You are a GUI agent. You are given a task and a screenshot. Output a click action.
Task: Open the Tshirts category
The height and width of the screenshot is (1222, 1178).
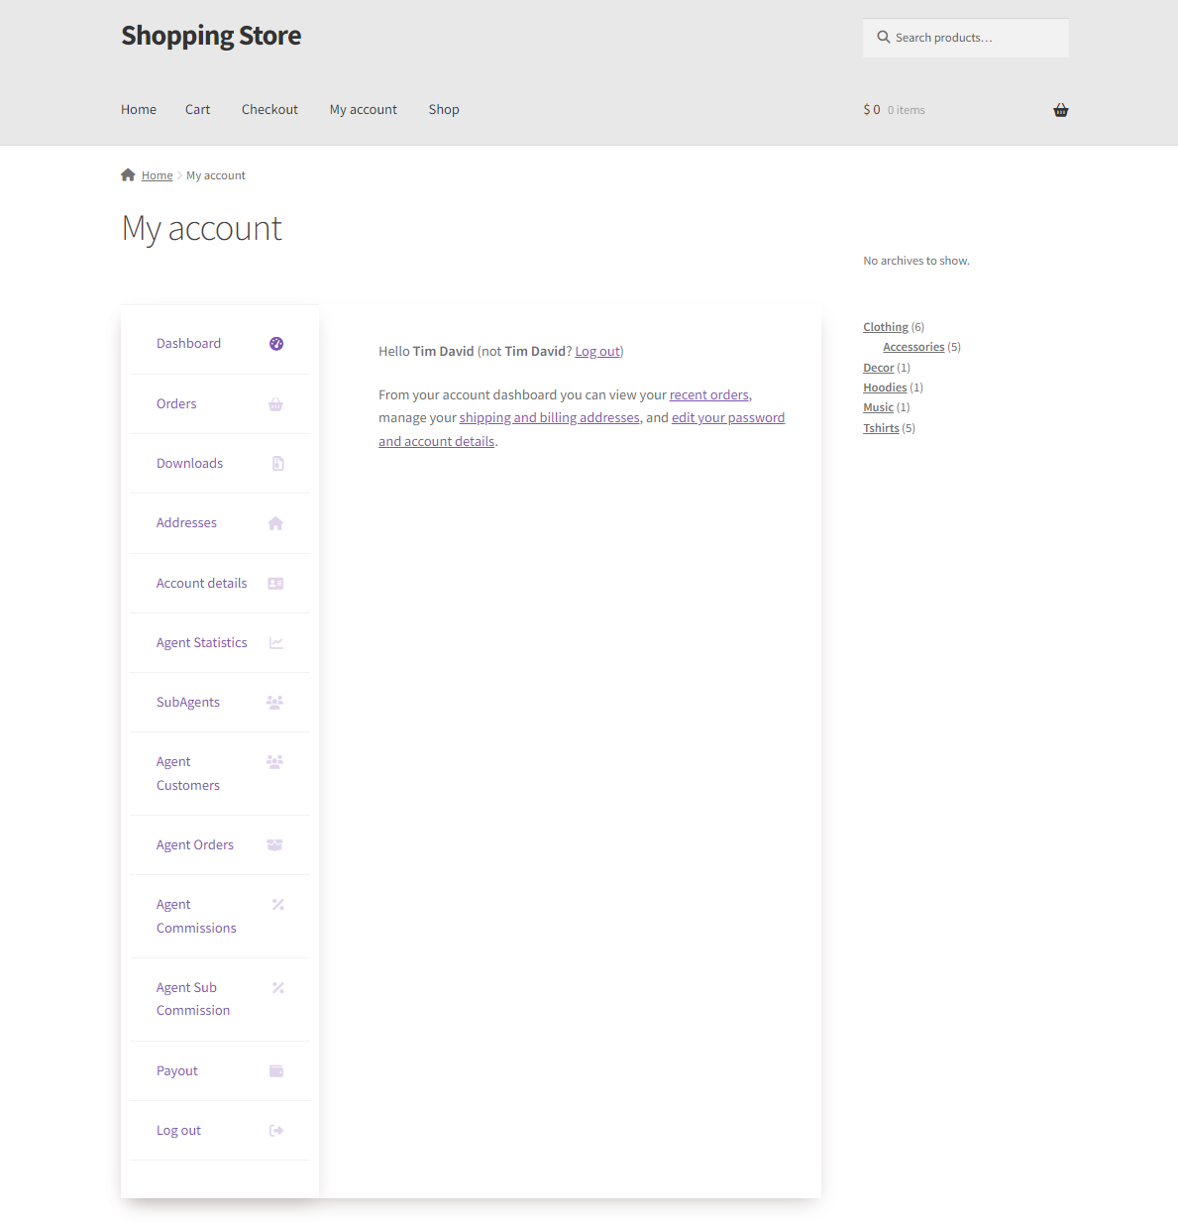[x=881, y=428]
